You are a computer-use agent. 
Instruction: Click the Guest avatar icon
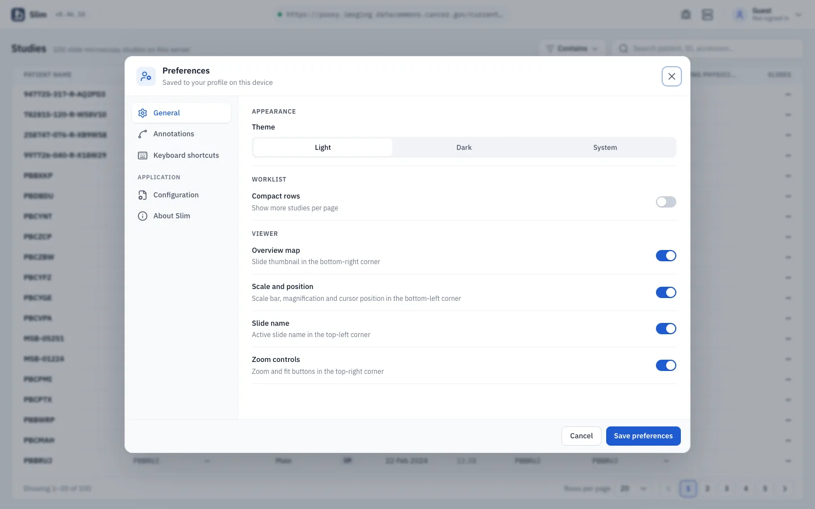739,15
